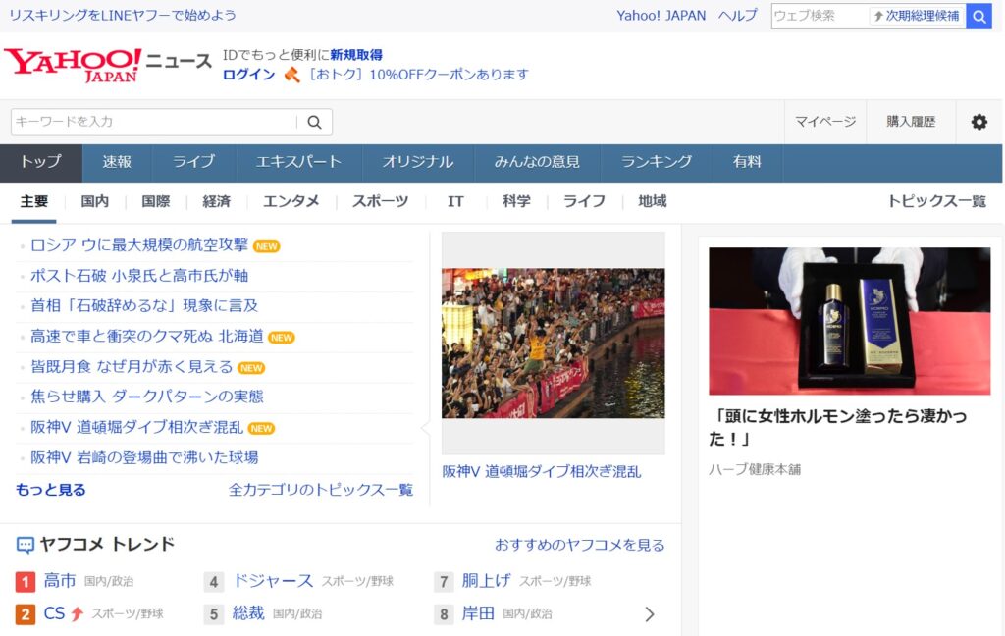Switch to the ライブ tab
The image size is (1005, 636).
pyautogui.click(x=193, y=163)
